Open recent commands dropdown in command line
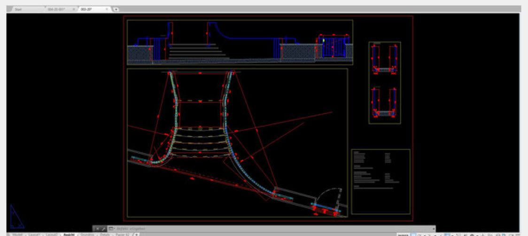Image resolution: width=528 pixels, height=236 pixels. 111,228
